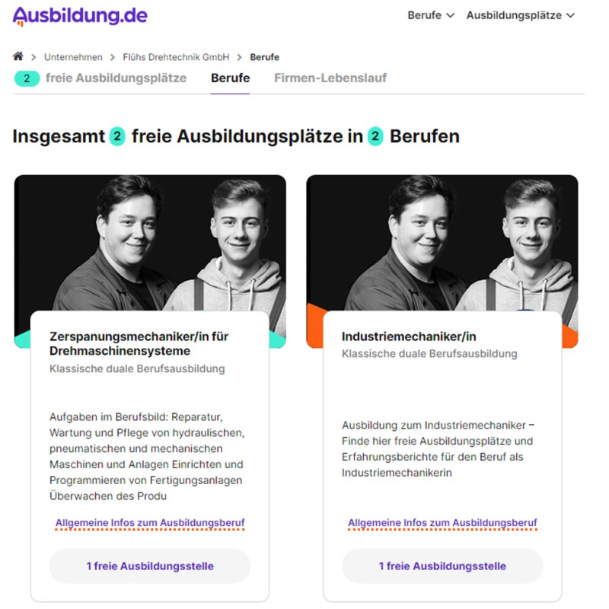Click chevron arrow next to Ausbildungsplätze
The width and height of the screenshot is (609, 609).
click(x=570, y=15)
